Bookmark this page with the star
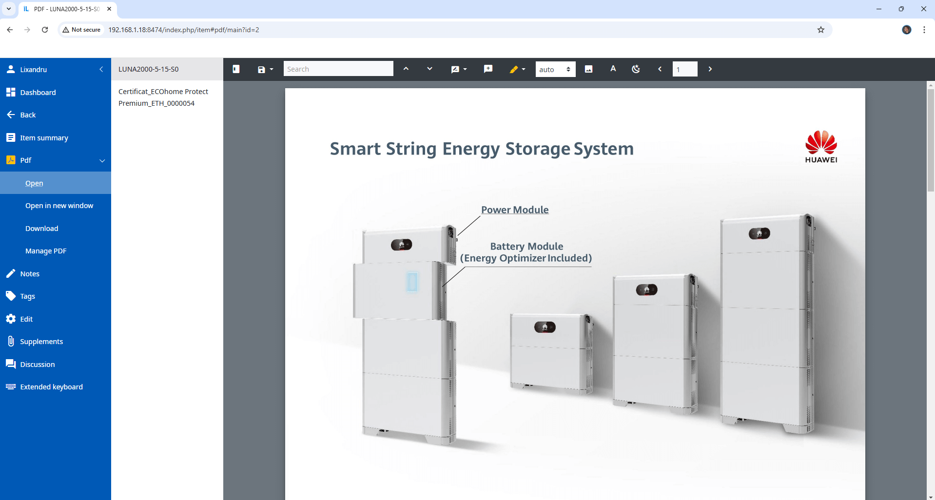The width and height of the screenshot is (935, 500). pos(821,30)
